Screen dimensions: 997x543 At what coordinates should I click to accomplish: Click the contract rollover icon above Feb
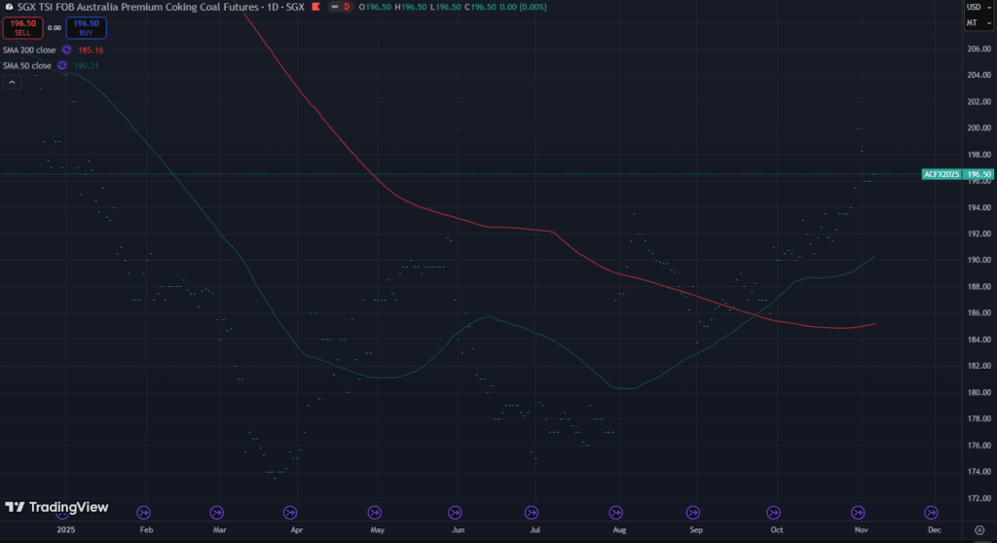point(144,512)
